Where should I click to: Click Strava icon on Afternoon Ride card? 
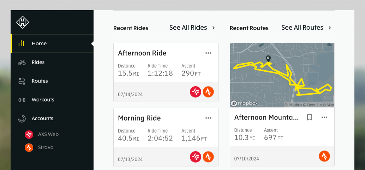[x=208, y=92]
